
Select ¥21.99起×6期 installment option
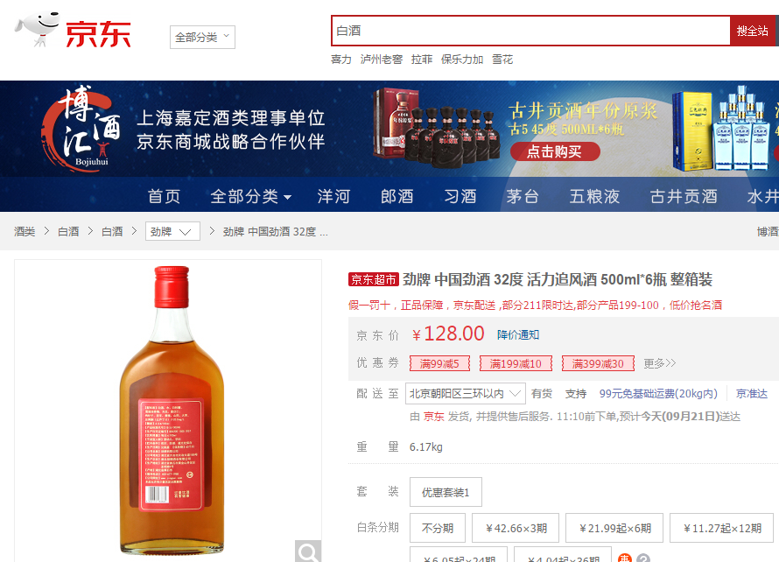point(614,528)
